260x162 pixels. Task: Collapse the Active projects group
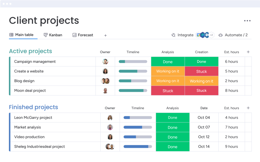[30, 51]
